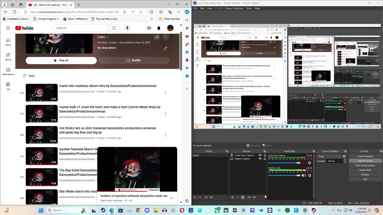383x215 pixels.
Task: Open options menu for rick thinks video
Action: (165, 135)
